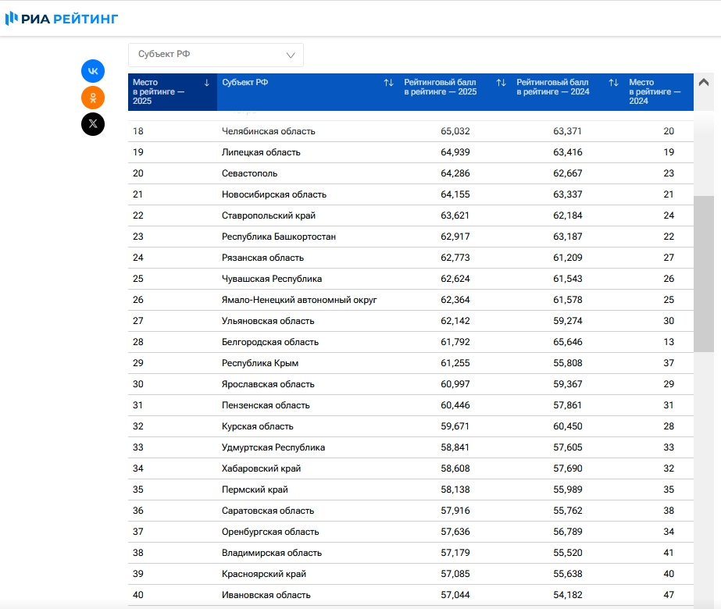This screenshot has width=721, height=609.
Task: Sort by Рейтинговый балл 2025 arrows
Action: click(x=501, y=83)
